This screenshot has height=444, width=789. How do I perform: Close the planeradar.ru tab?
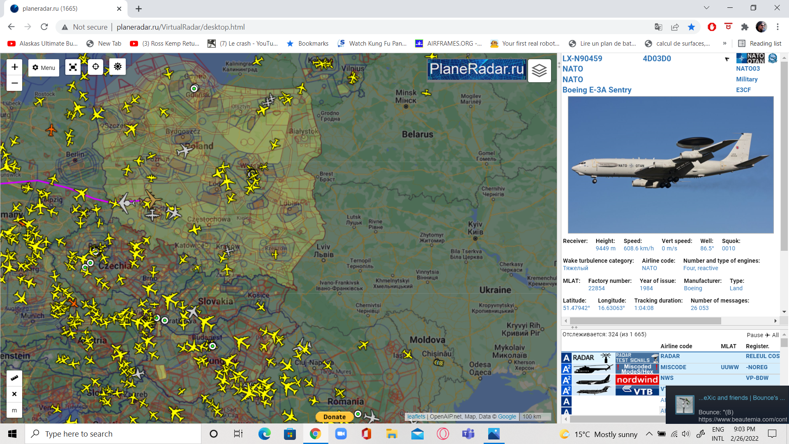pyautogui.click(x=119, y=9)
